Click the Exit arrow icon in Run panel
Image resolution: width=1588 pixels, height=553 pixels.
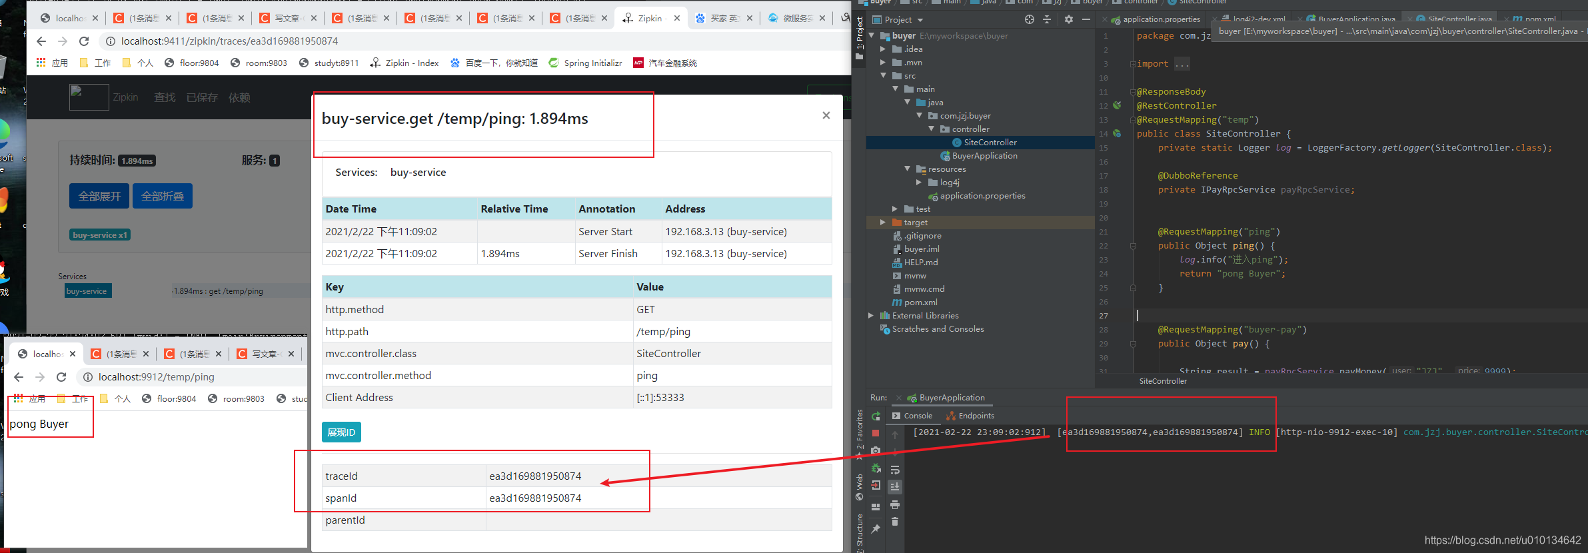876,485
